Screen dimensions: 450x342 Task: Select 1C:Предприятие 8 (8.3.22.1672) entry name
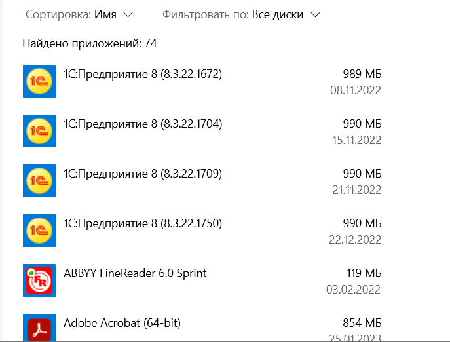[x=143, y=74]
